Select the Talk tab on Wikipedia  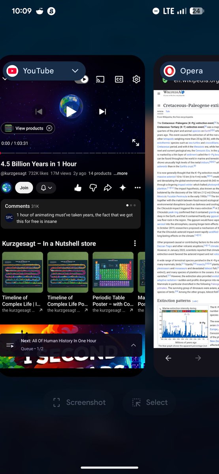point(168,111)
